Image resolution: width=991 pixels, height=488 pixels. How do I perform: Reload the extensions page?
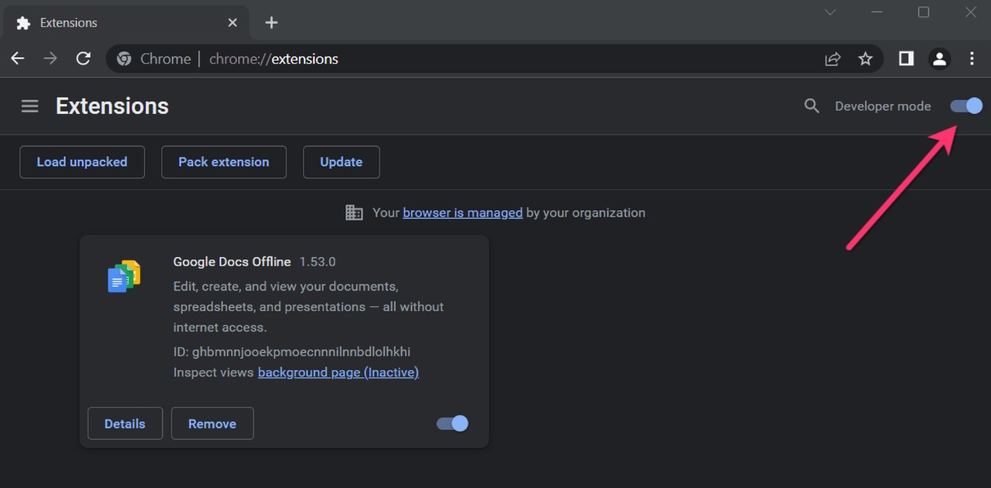(x=84, y=58)
